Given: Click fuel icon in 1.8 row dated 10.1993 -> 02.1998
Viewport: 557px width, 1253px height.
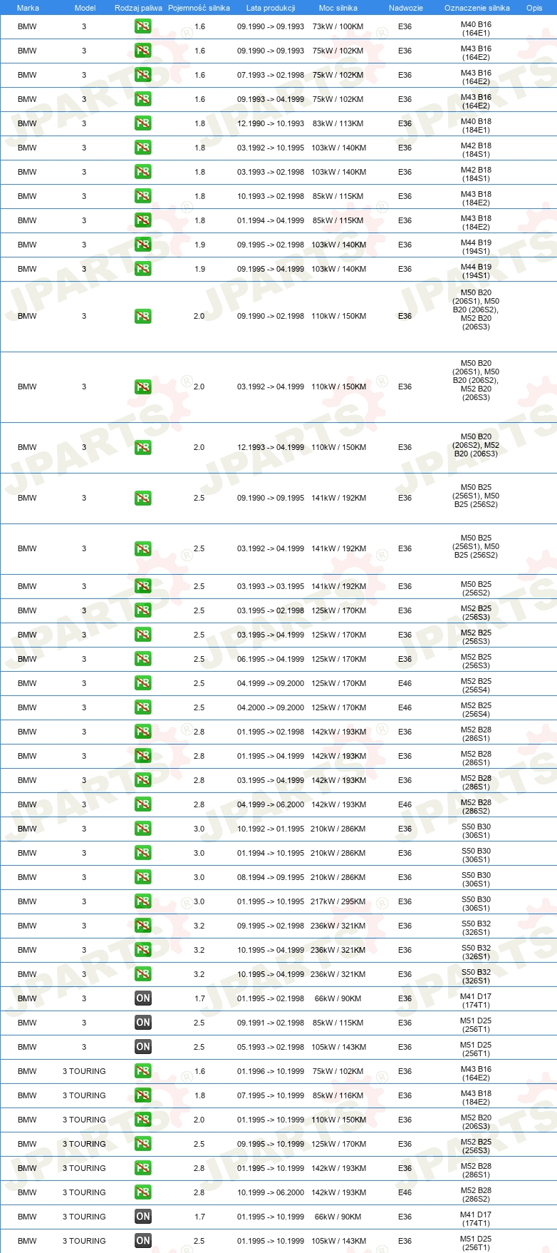Looking at the screenshot, I should tap(143, 196).
